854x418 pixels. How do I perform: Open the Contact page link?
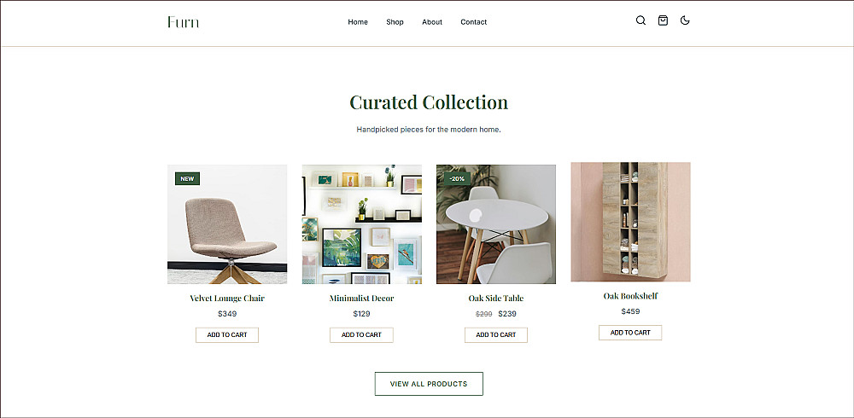tap(474, 22)
